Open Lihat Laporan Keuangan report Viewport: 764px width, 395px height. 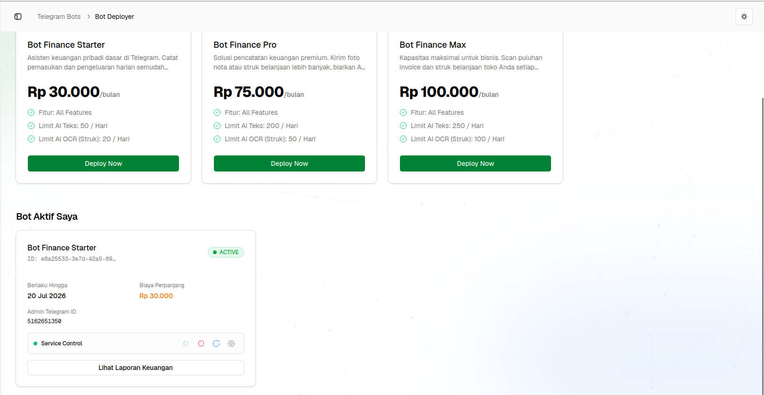[136, 368]
